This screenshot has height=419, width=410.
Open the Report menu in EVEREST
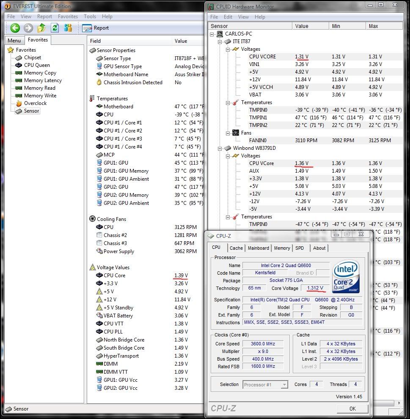click(44, 17)
